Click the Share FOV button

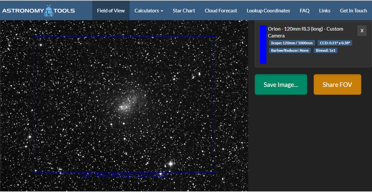point(337,84)
